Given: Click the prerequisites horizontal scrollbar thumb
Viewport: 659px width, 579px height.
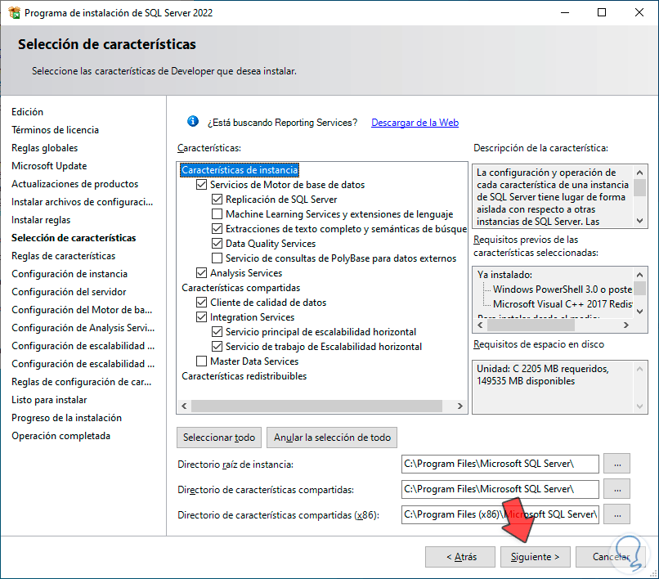Looking at the screenshot, I should click(531, 325).
